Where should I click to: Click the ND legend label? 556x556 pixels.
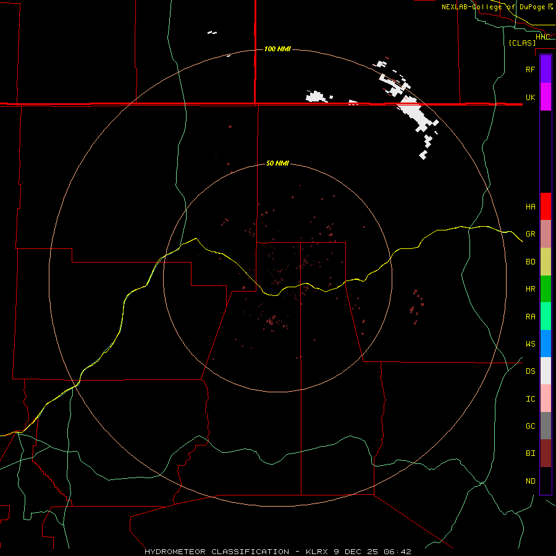tap(531, 481)
